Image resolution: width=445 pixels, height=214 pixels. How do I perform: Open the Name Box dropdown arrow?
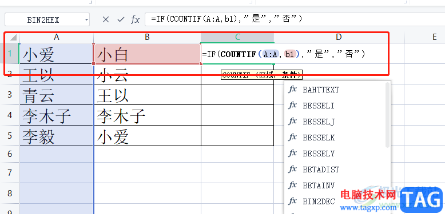click(86, 20)
